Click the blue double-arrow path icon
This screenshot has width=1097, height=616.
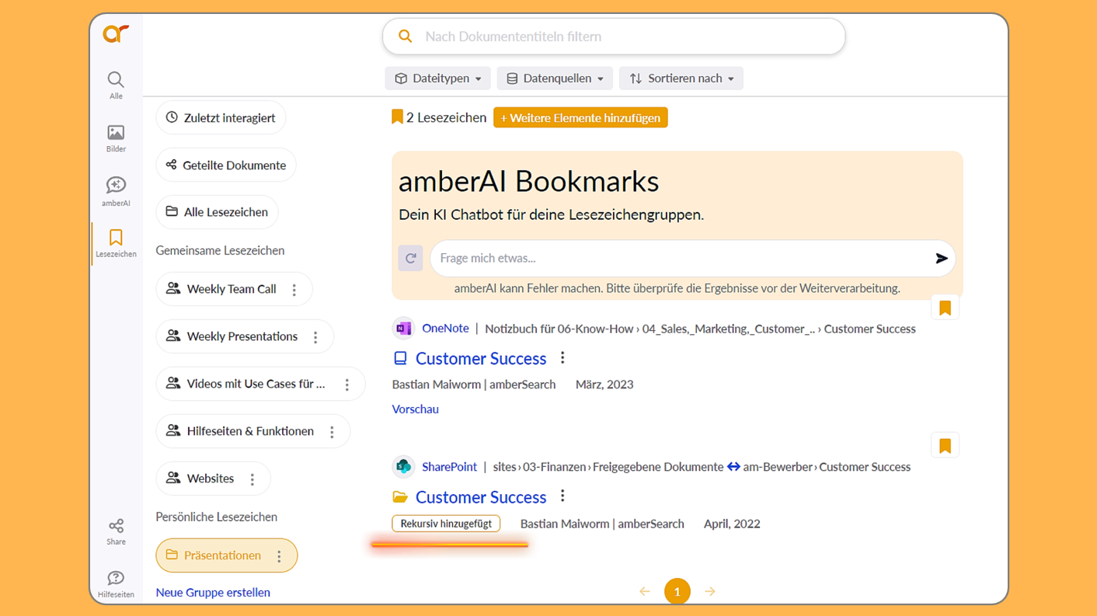point(733,467)
